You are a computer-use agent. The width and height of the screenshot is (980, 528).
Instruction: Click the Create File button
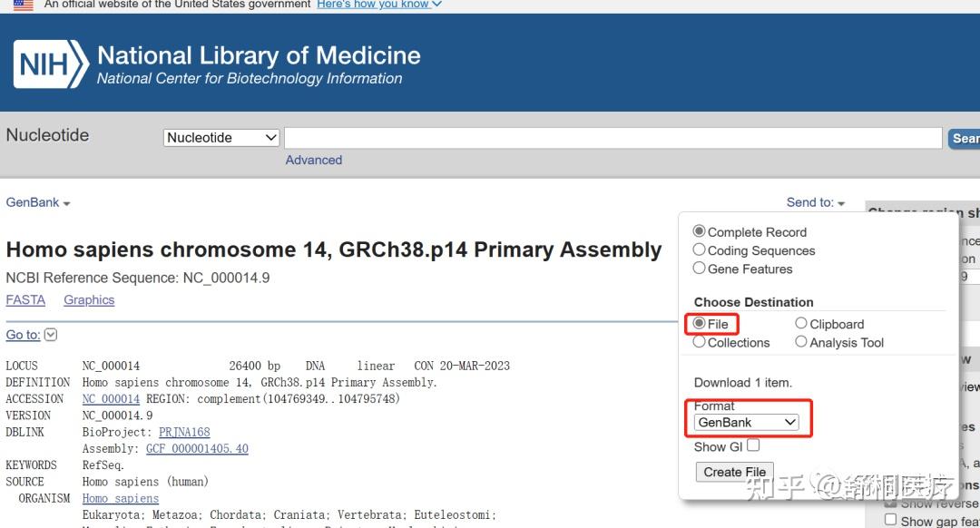tap(733, 472)
